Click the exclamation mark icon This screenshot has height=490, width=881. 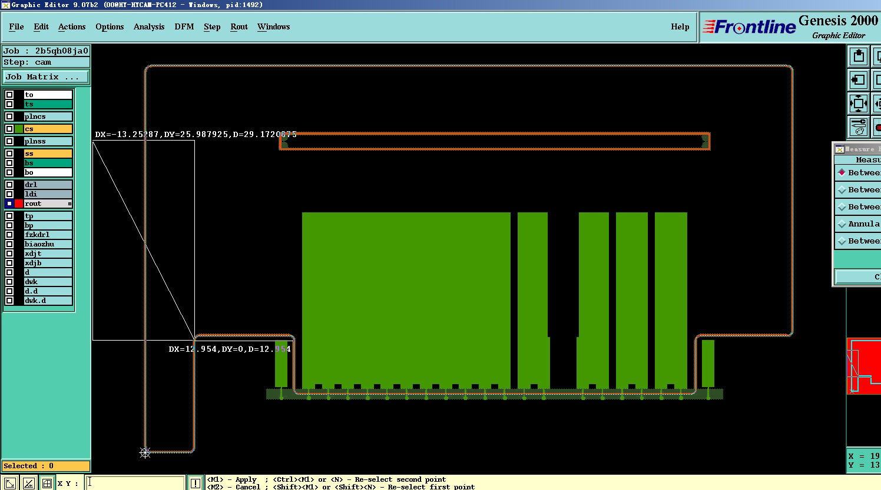[196, 484]
